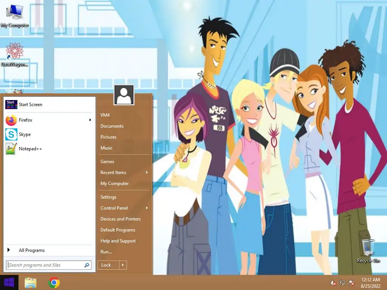The image size is (387, 290).
Task: Expand the Firefox jump list arrow
Action: [90, 120]
